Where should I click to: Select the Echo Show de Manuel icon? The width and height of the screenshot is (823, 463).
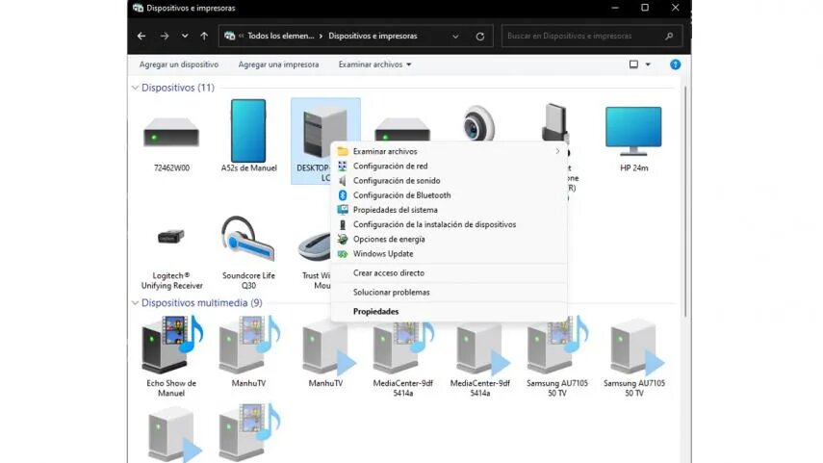click(x=171, y=345)
